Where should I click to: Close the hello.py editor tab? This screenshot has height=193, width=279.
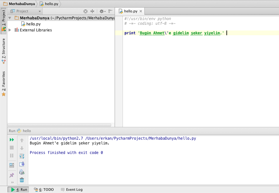[141, 11]
